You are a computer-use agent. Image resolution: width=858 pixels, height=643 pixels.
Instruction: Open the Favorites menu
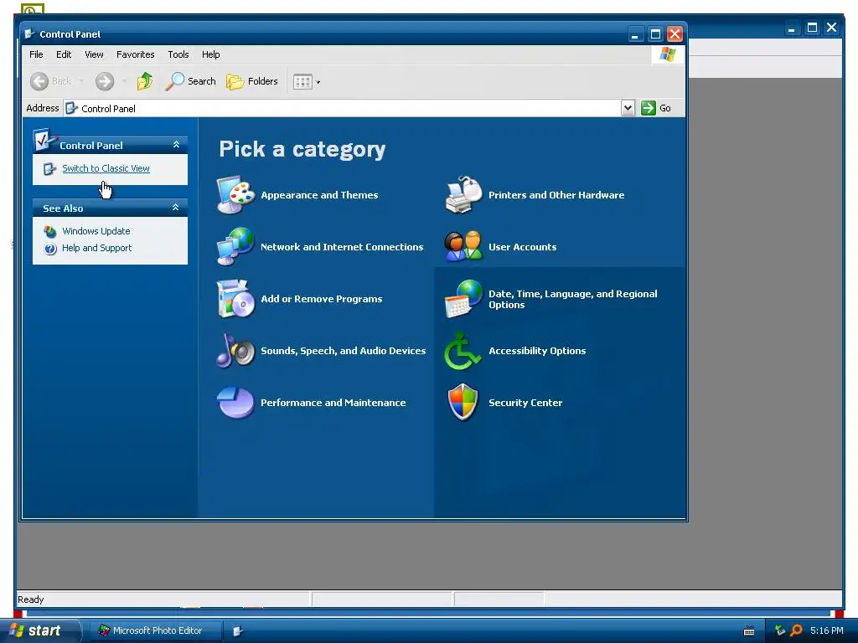click(135, 54)
